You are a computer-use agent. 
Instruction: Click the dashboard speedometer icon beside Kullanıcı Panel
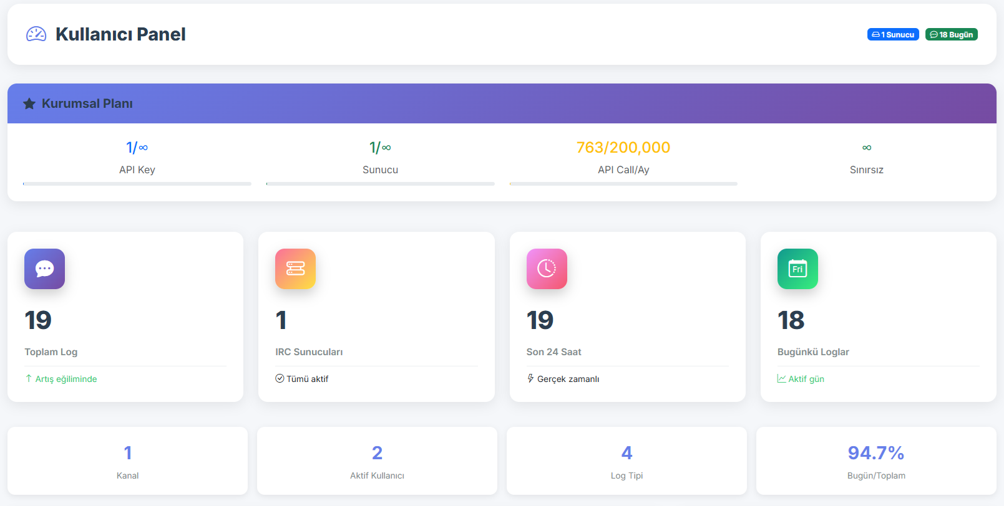[36, 34]
